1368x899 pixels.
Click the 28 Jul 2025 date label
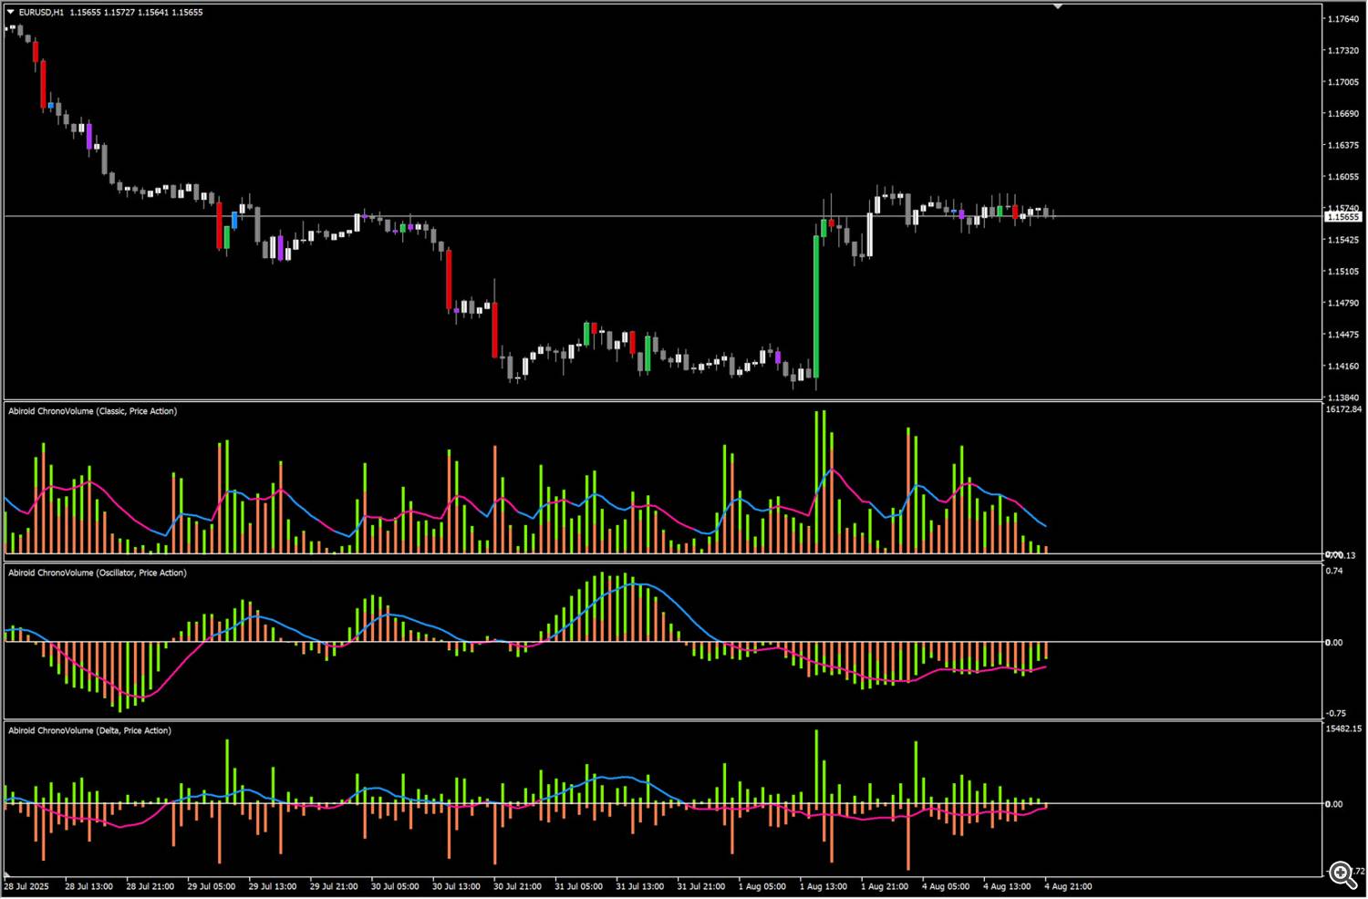click(x=26, y=886)
